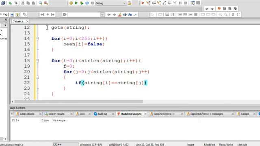This screenshot has height=146, width=260.
Task: Collapse the fold marker at line 18
Action: tap(37, 61)
